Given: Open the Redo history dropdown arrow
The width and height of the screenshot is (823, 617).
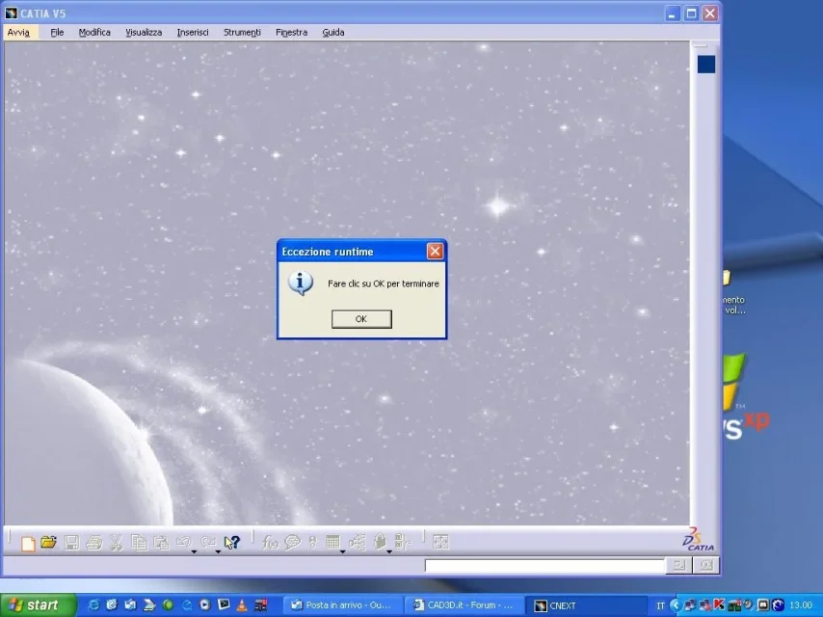Looking at the screenshot, I should pos(218,551).
